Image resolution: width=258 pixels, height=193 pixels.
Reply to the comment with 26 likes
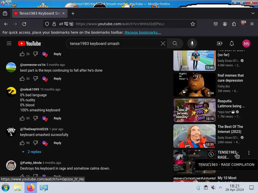[x=57, y=54]
